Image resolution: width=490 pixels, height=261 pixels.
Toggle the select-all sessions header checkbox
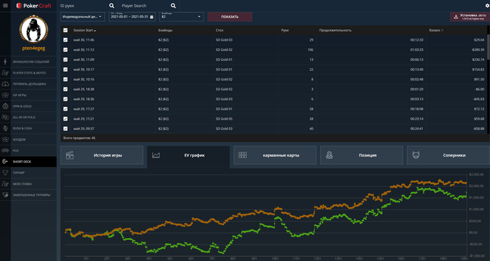(65, 30)
